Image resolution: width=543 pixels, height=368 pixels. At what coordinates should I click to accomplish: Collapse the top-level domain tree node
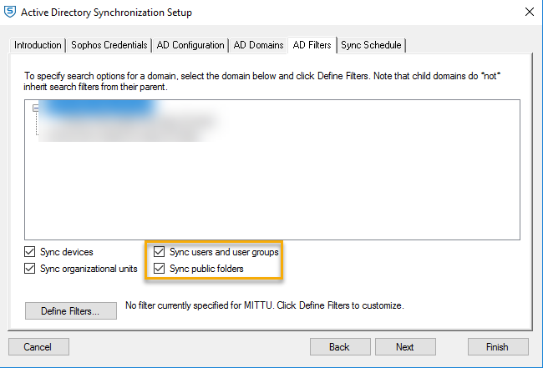(36, 108)
